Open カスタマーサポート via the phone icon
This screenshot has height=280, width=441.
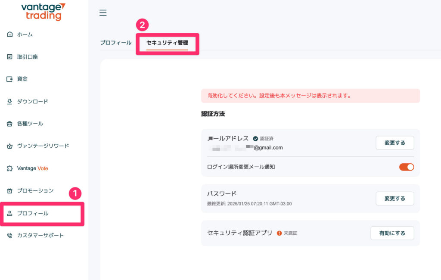[9, 236]
